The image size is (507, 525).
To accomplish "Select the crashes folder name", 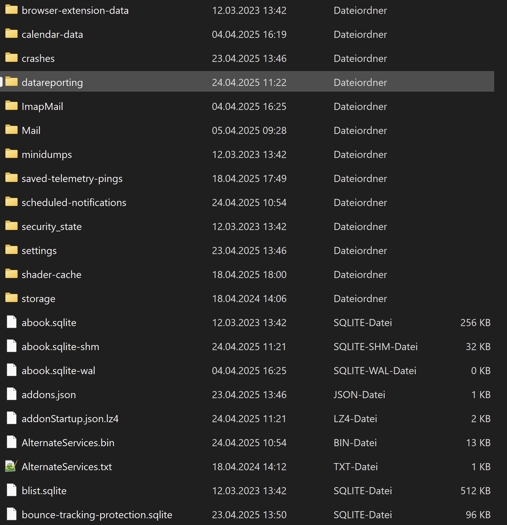I will pos(38,59).
